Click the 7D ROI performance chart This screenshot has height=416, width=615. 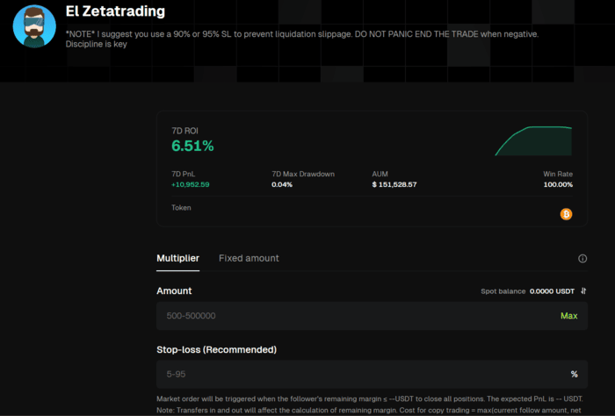[x=533, y=141]
